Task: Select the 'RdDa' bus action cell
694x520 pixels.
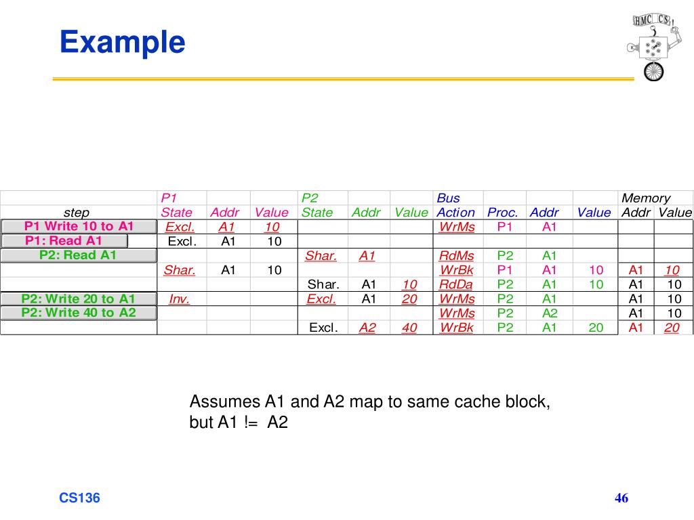Action: point(456,284)
